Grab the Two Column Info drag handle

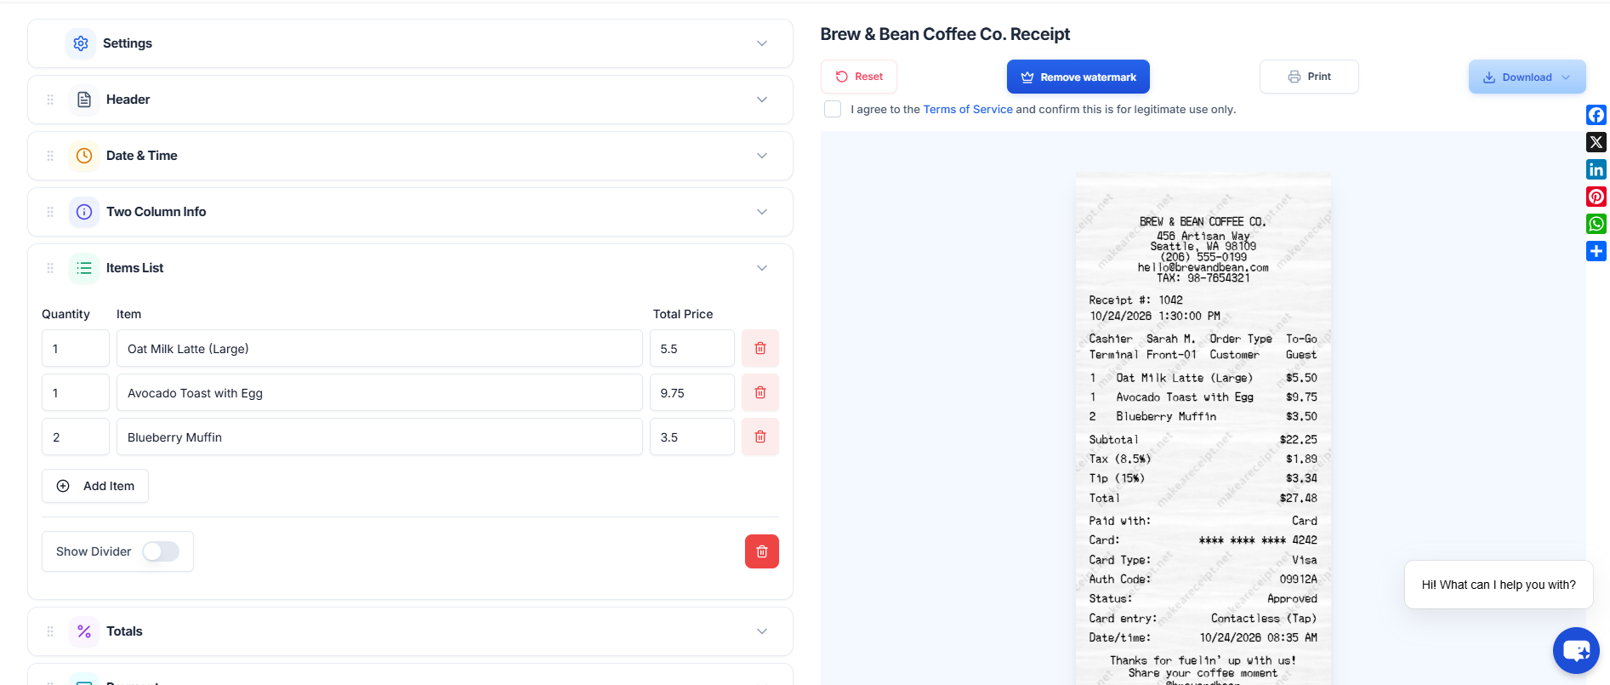point(50,212)
